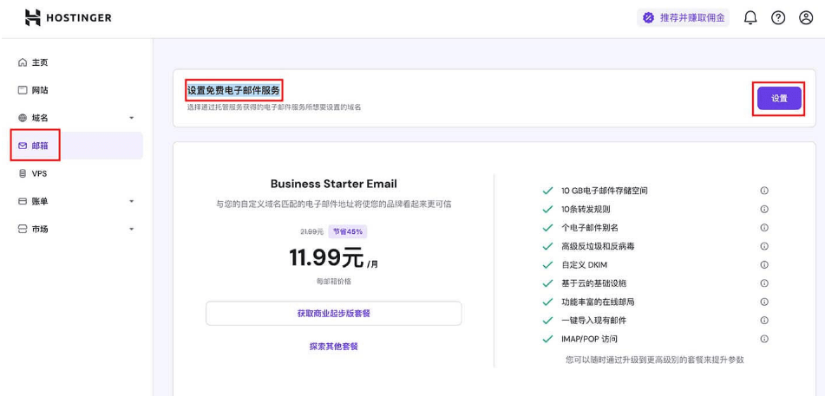Show info for IMAP/POP 访问
This screenshot has width=825, height=396.
(764, 339)
